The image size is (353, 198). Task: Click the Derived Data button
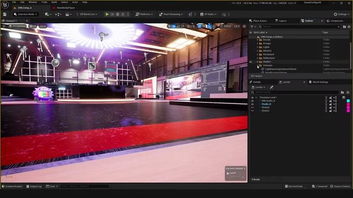tap(294, 186)
